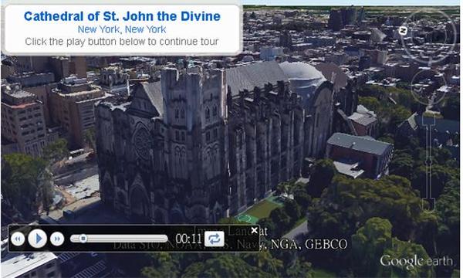This screenshot has width=463, height=278.
Task: Click the vertical zoom slider
Action: click(x=429, y=162)
